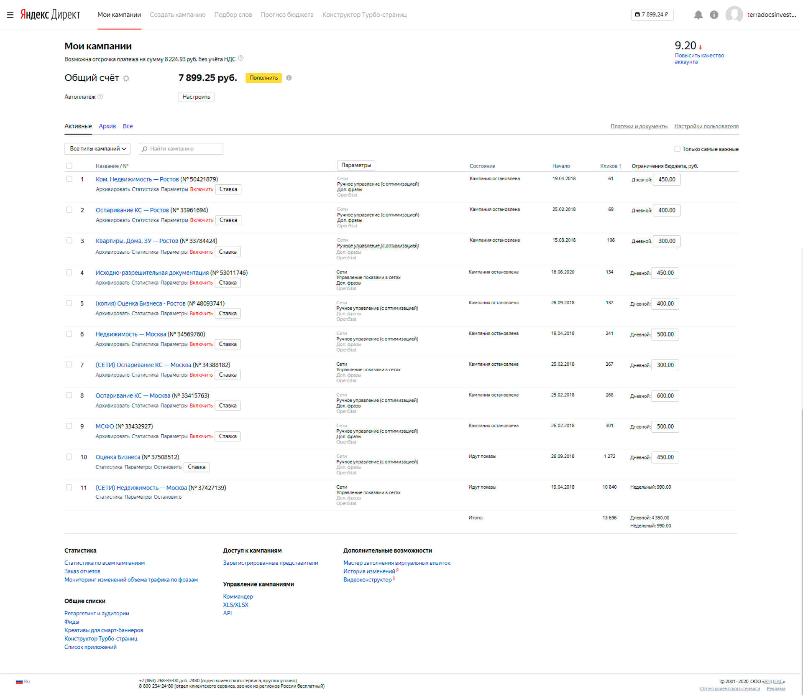Click the Настроить autopayment button
Screen dimensions: 803x696
(197, 97)
